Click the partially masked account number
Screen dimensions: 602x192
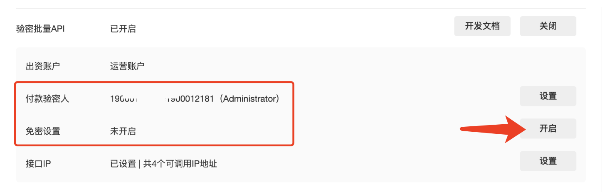point(162,99)
